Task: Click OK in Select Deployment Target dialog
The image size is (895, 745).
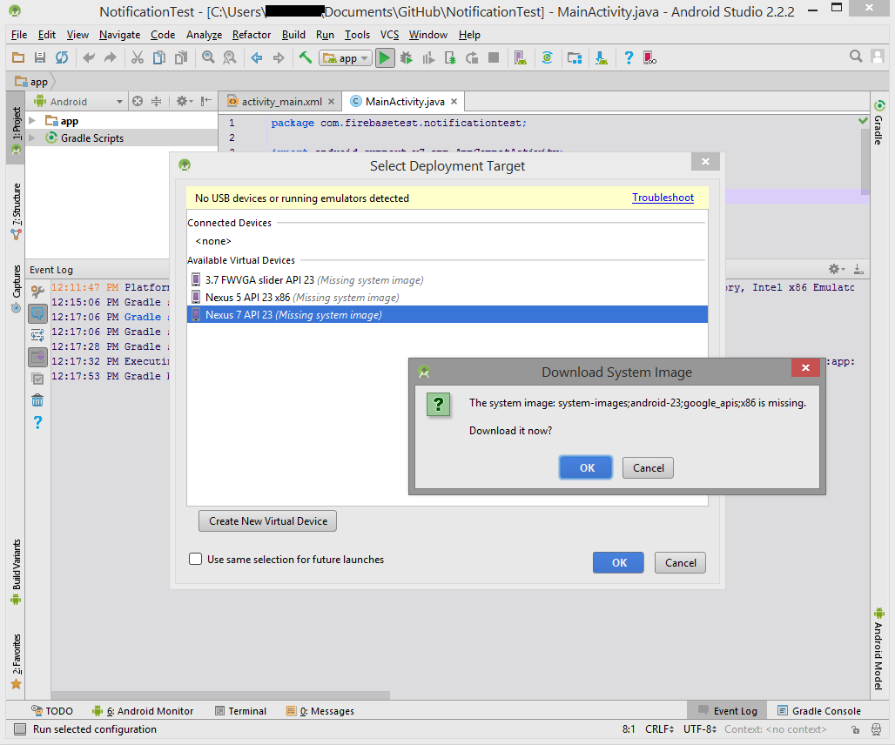Action: (x=619, y=562)
